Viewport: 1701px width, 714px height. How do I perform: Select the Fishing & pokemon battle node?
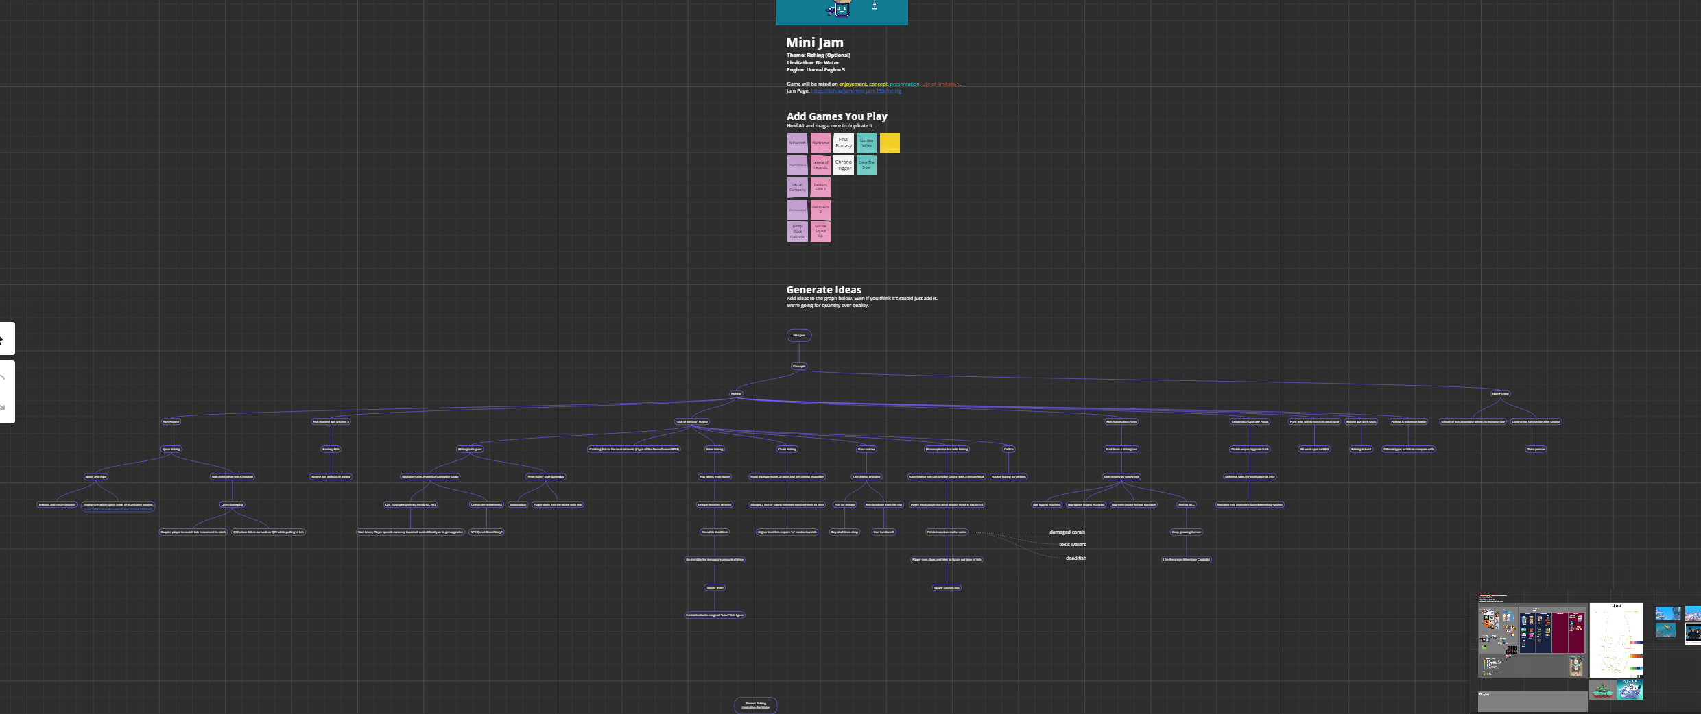pyautogui.click(x=1409, y=422)
